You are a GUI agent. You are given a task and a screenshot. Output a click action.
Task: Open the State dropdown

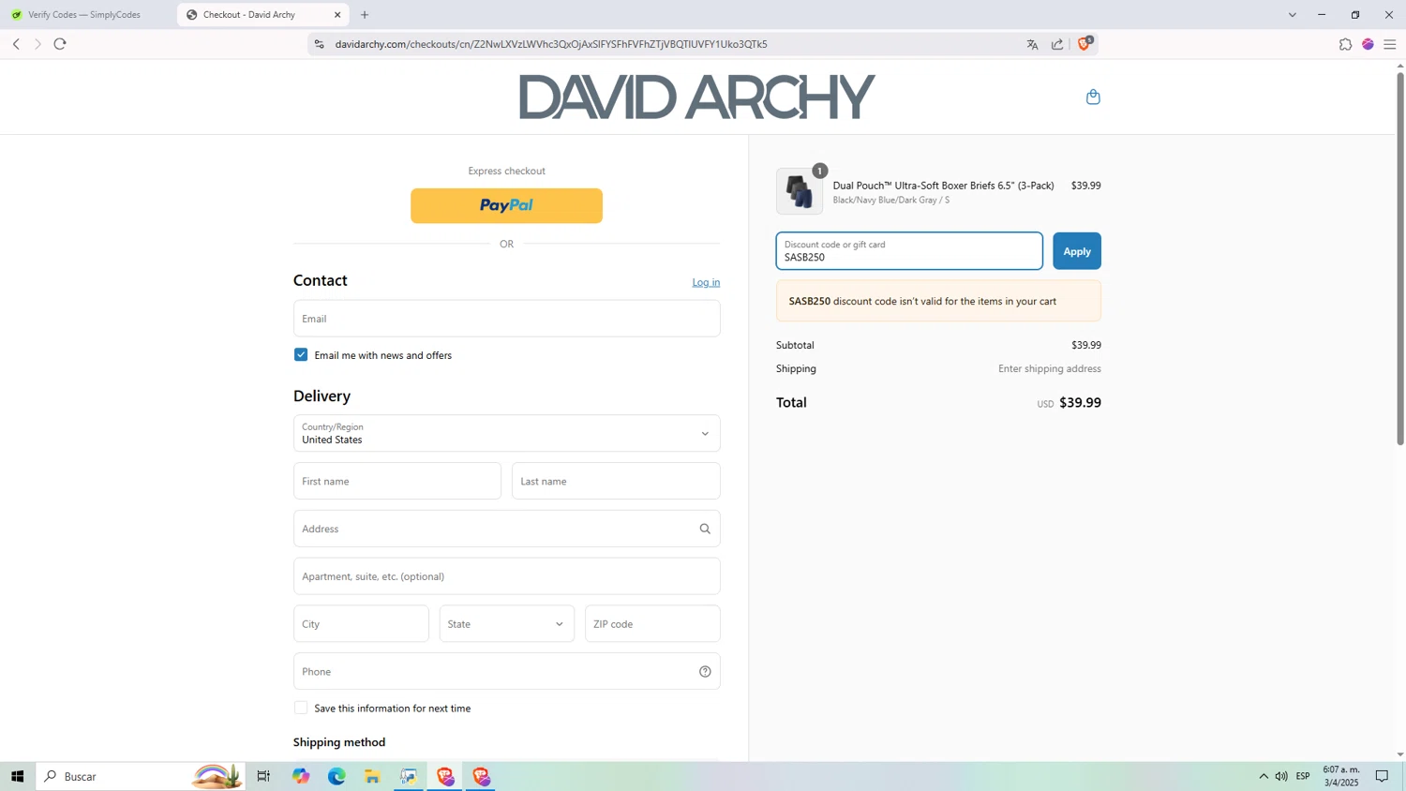tap(506, 623)
